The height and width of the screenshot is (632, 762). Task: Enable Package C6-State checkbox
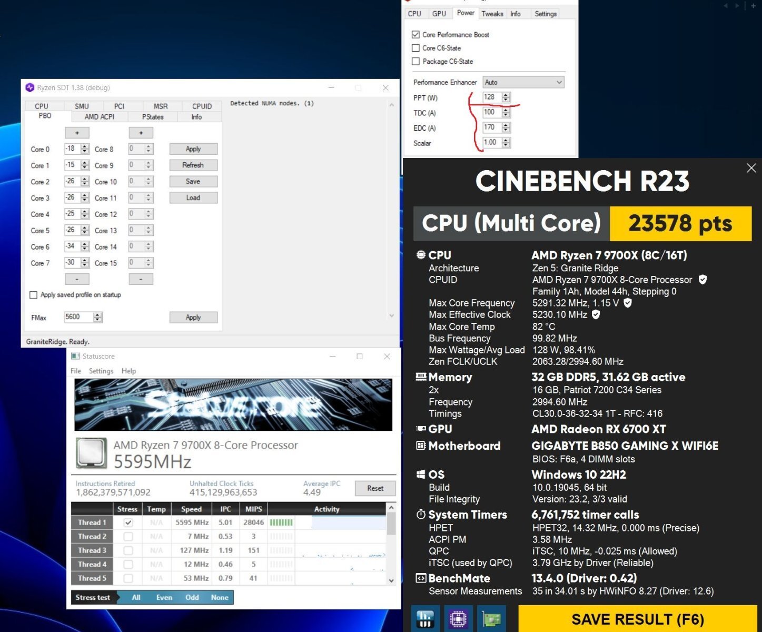click(415, 62)
